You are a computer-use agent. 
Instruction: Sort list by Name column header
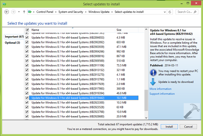click(x=73, y=30)
